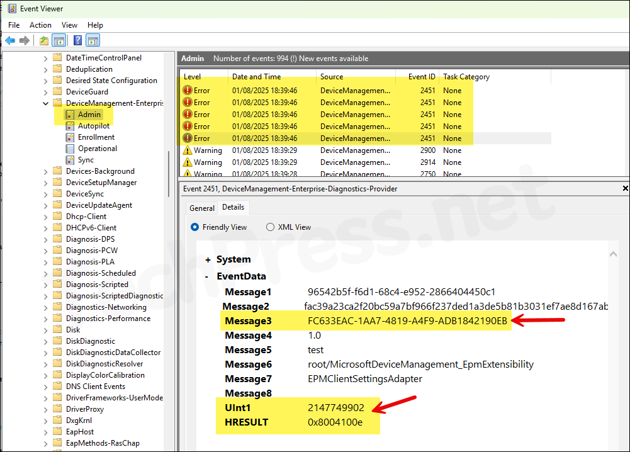Sort by the Event ID column header
Image resolution: width=630 pixels, height=452 pixels.
[x=417, y=76]
